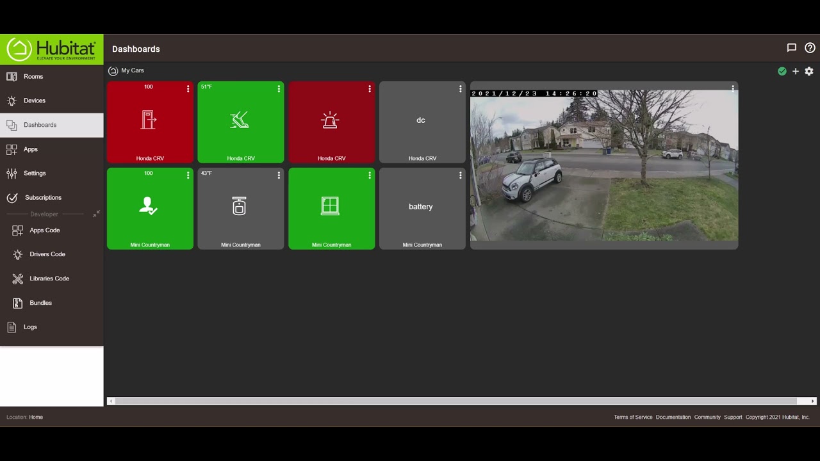Open Apps Code page
The width and height of the screenshot is (820, 461).
(x=51, y=230)
